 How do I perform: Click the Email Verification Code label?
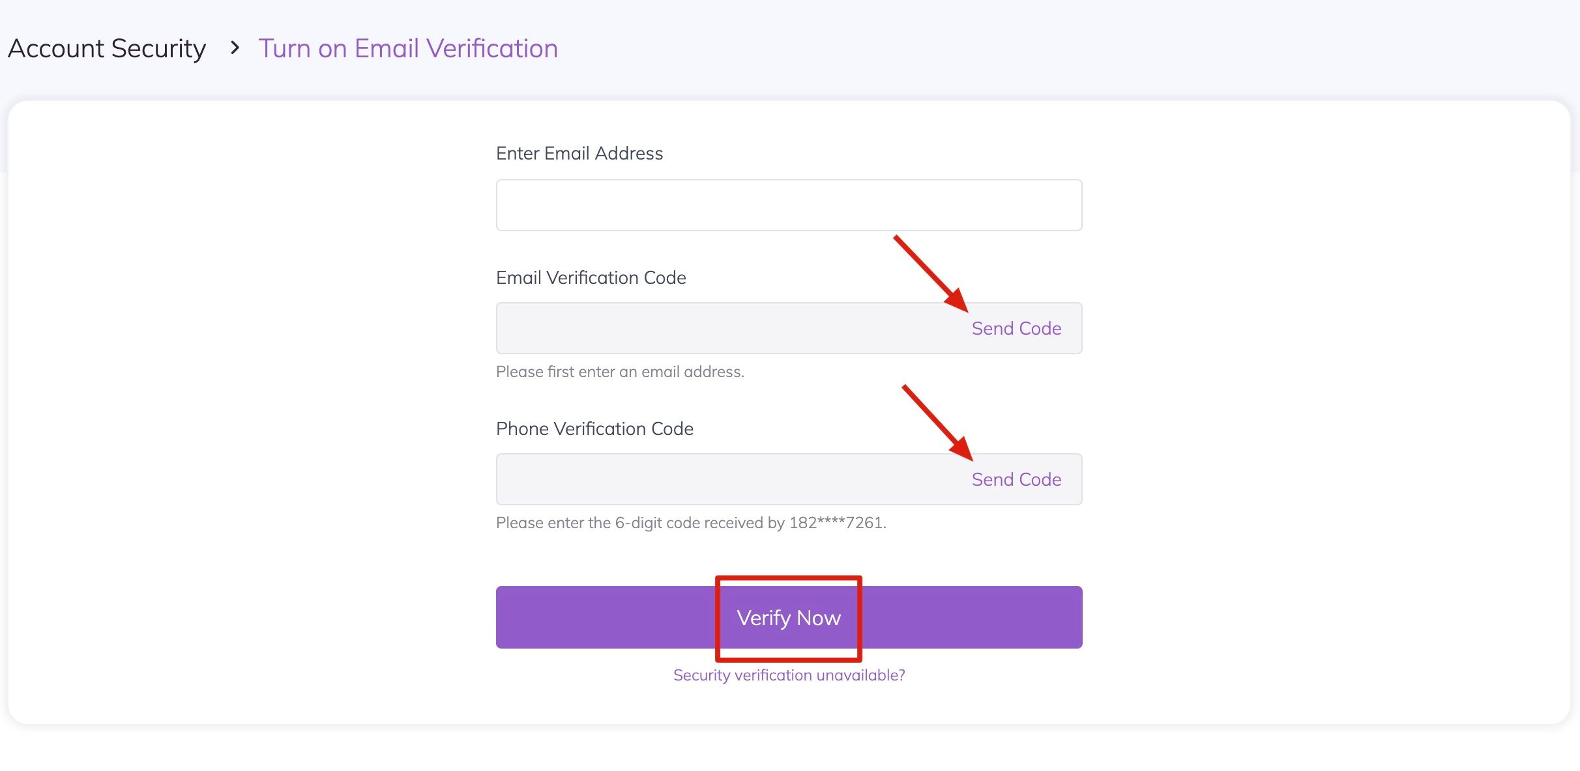point(591,278)
